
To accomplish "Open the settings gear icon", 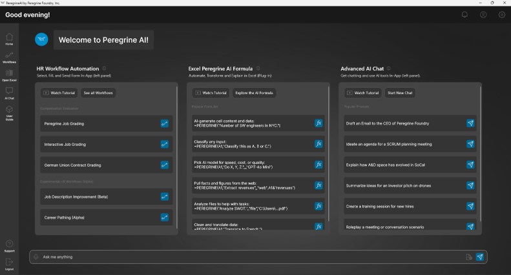I will pos(501,15).
